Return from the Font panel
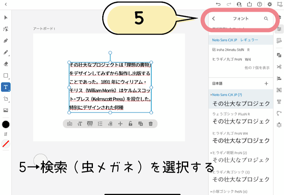This screenshot has width=284, height=195. (x=213, y=19)
